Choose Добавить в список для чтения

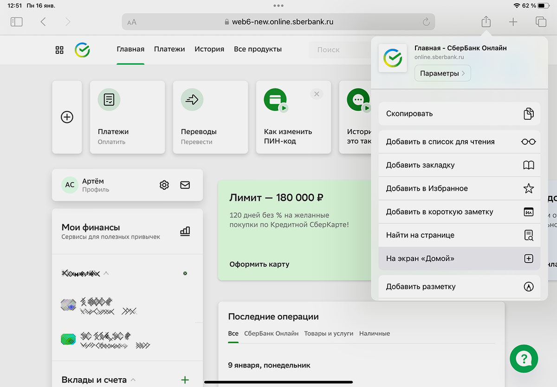coord(460,142)
